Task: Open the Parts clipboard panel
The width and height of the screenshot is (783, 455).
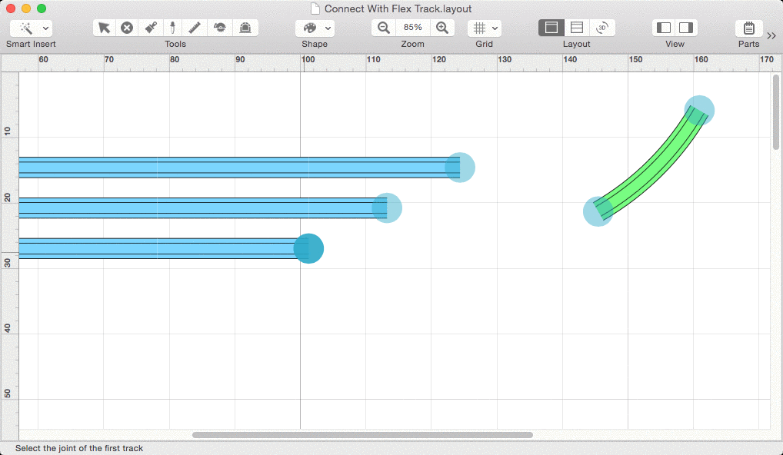Action: 748,28
